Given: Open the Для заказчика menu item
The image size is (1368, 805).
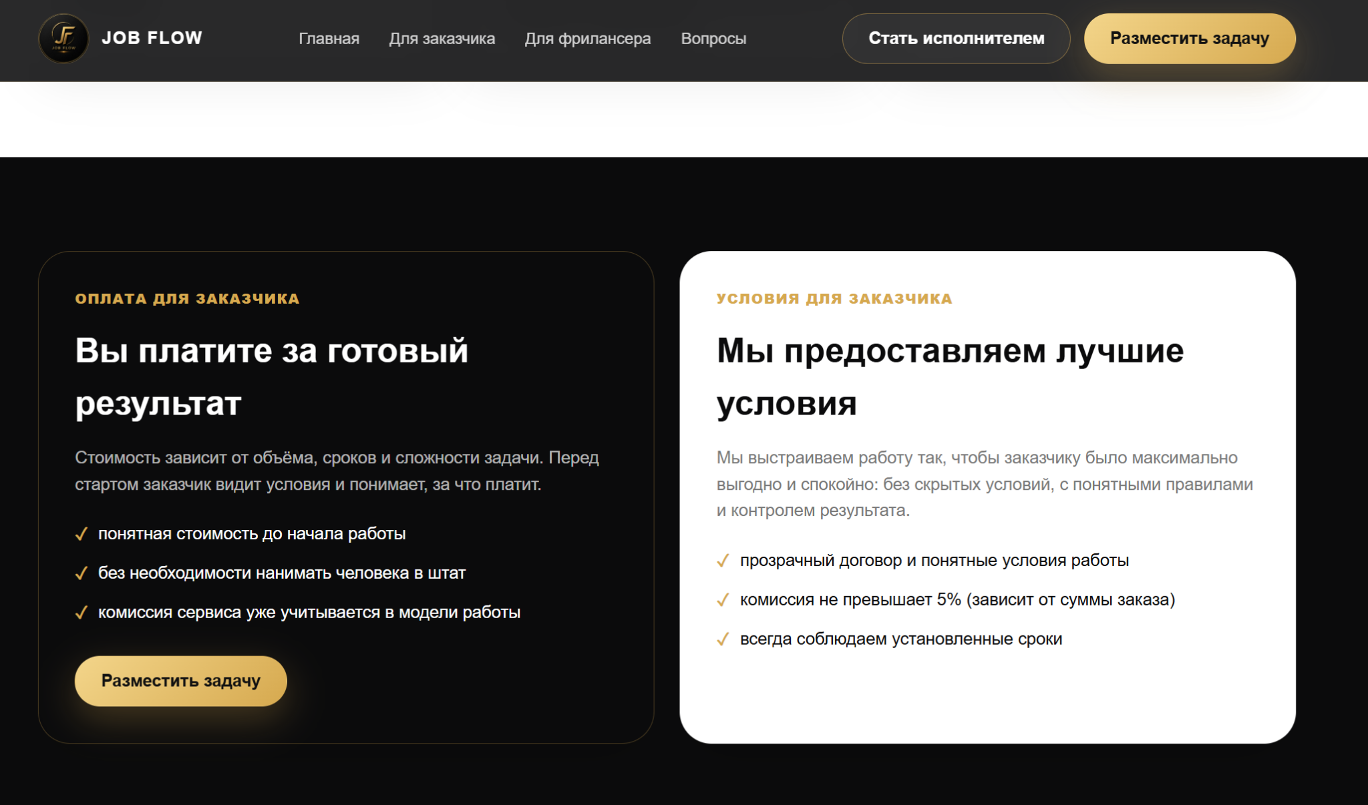Looking at the screenshot, I should pos(442,39).
